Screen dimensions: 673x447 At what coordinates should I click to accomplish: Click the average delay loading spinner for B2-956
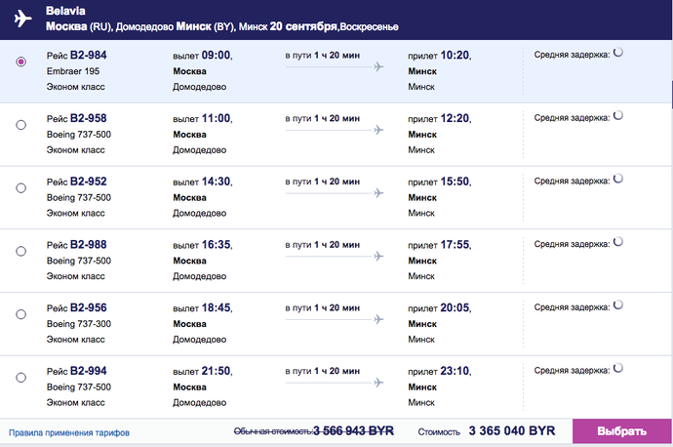618,305
